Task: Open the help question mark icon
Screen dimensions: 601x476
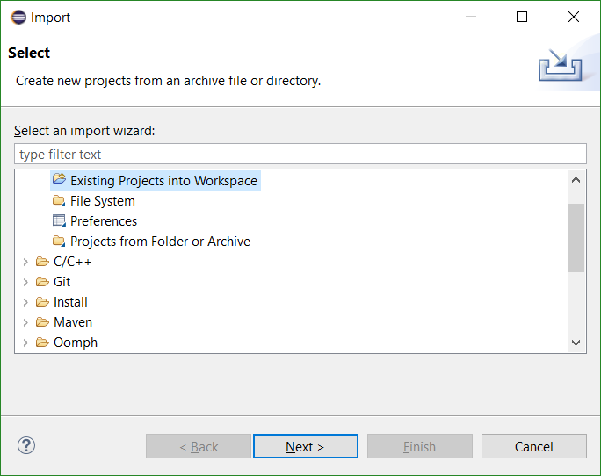Action: tap(26, 446)
